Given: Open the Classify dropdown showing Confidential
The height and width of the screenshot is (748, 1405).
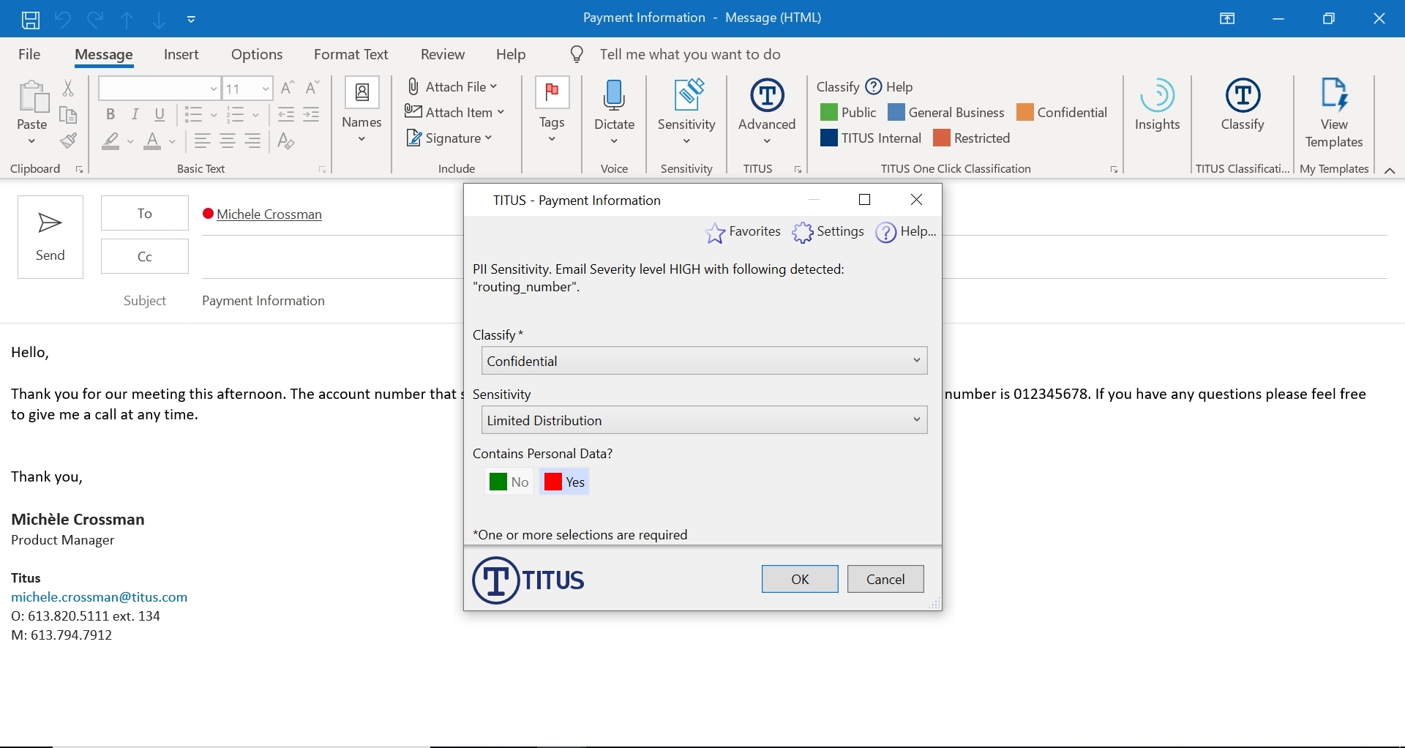Looking at the screenshot, I should (x=703, y=360).
